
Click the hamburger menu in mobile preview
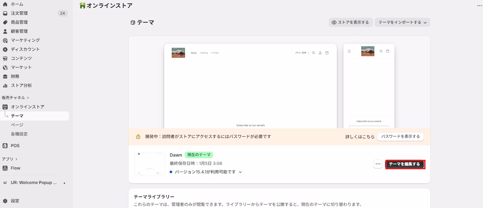point(349,51)
